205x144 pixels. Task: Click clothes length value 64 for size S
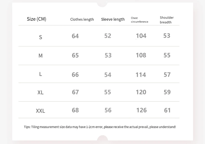pyautogui.click(x=75, y=36)
